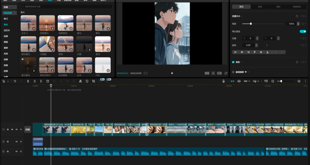Reset the 位置大小 section values
Image resolution: width=310 pixels, height=165 pixels.
coord(297,16)
